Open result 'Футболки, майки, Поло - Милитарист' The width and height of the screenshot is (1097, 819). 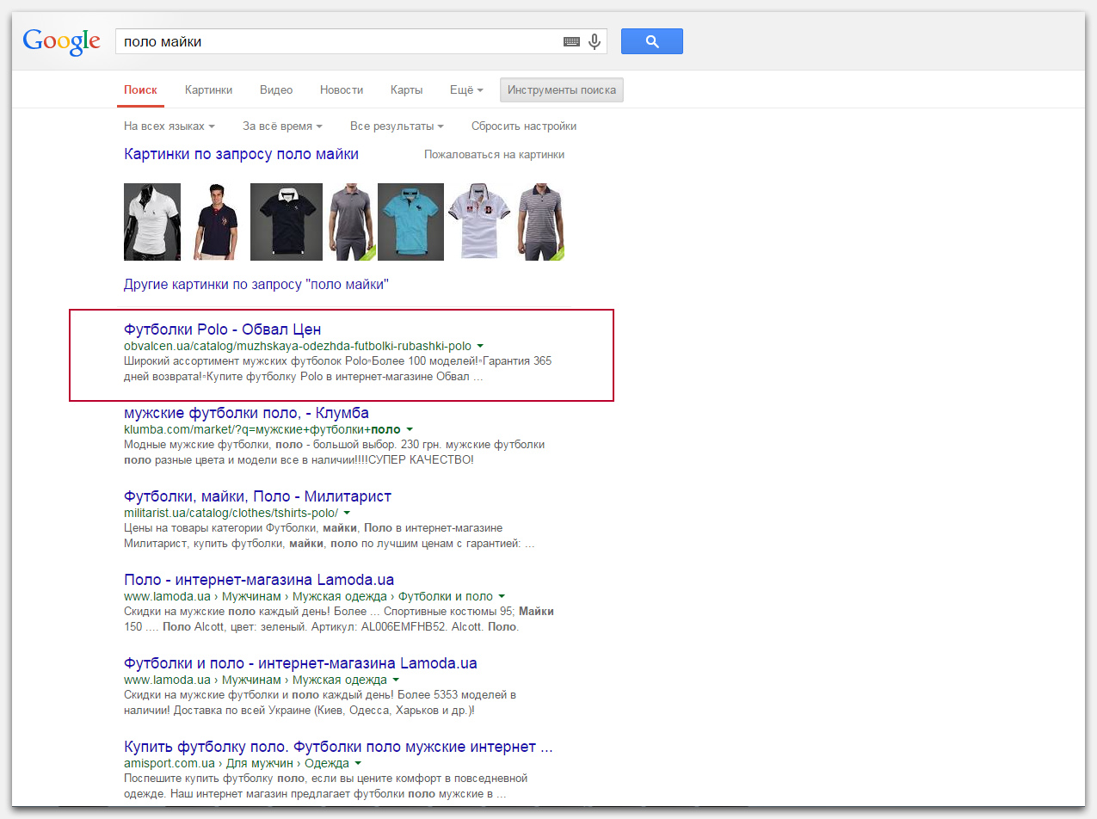tap(257, 496)
